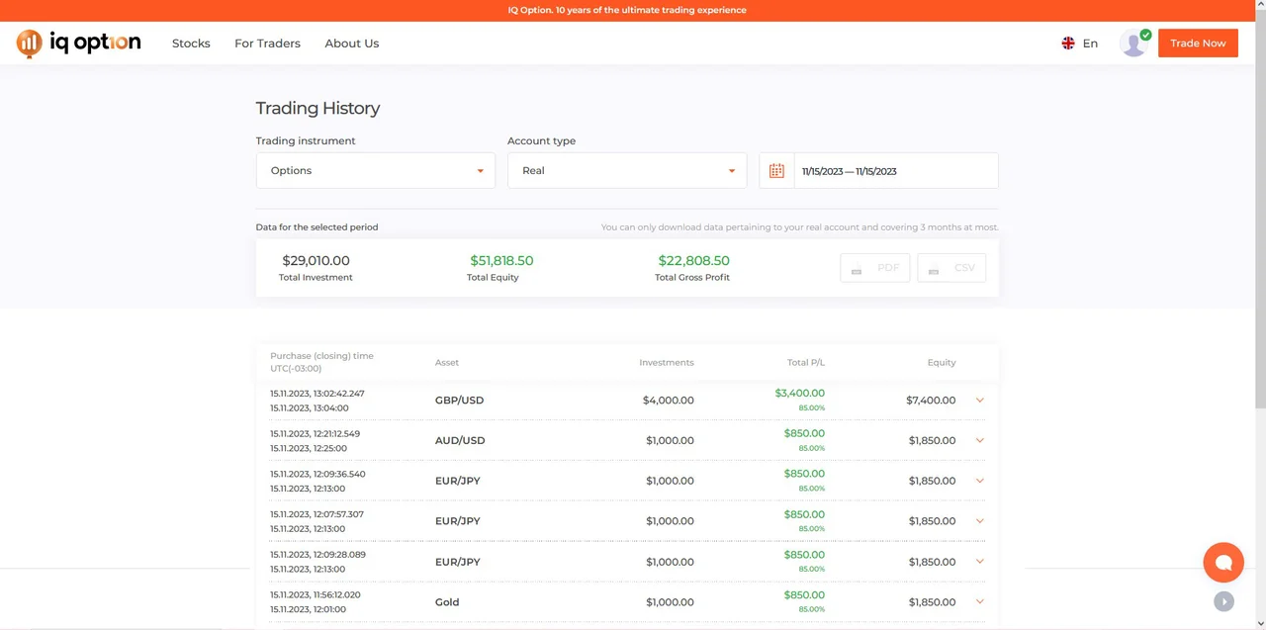Click the Trading History heading
This screenshot has width=1266, height=630.
pos(317,108)
